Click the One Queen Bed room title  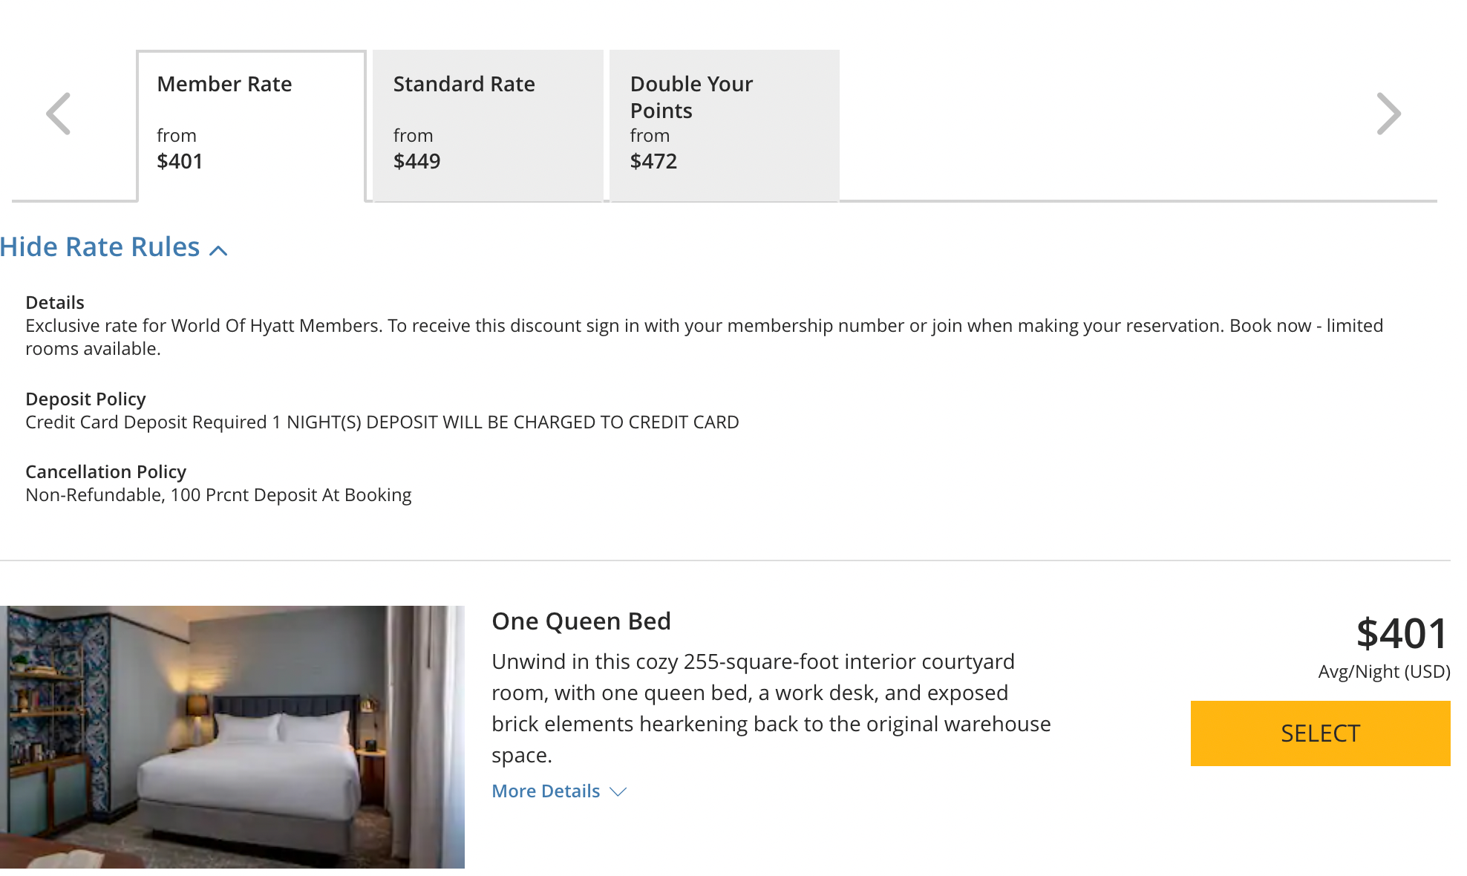(581, 621)
